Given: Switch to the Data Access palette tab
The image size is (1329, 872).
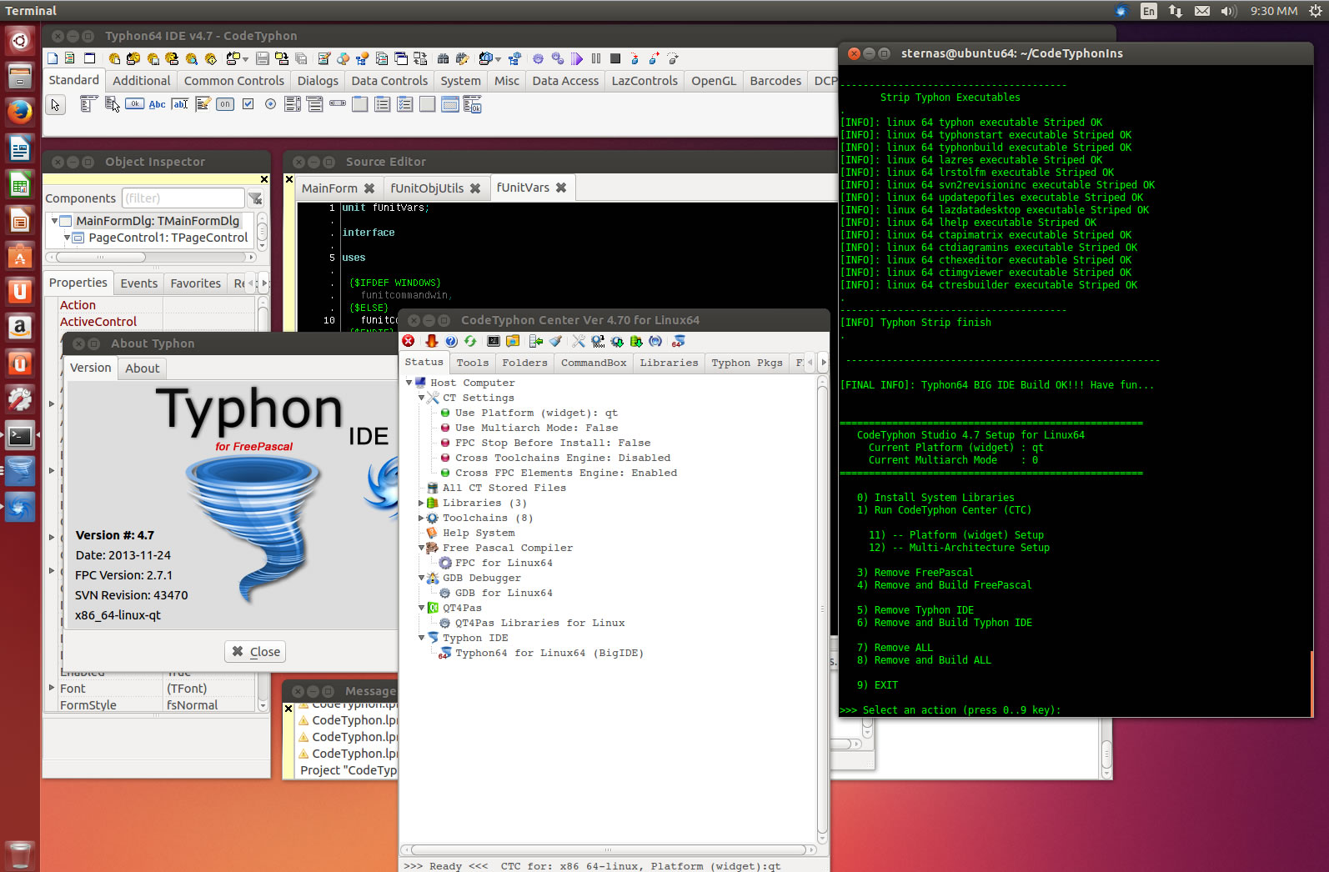Looking at the screenshot, I should click(x=565, y=81).
